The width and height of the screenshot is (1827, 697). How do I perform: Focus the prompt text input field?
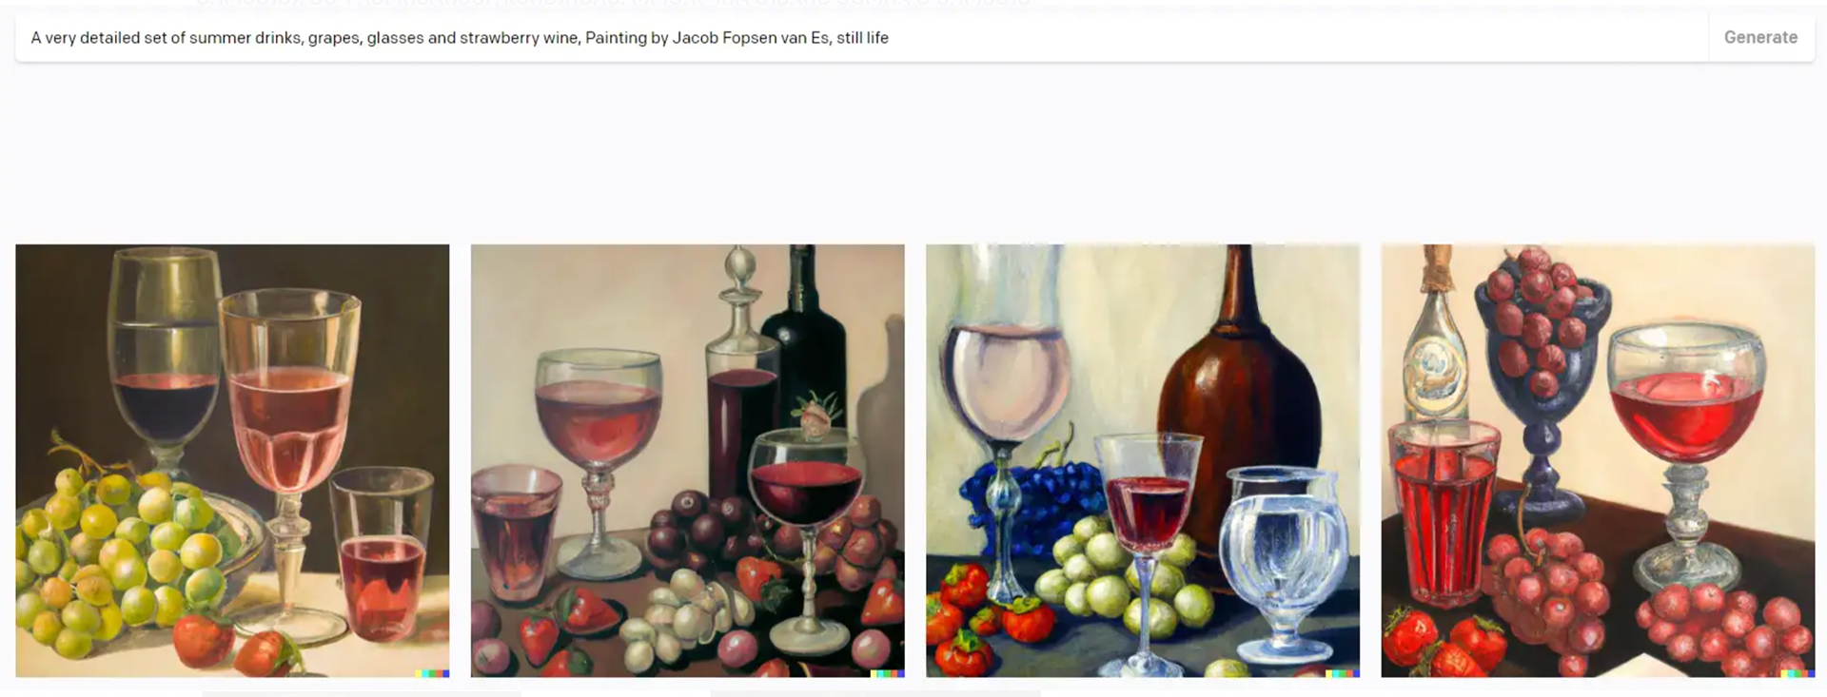(x=861, y=38)
